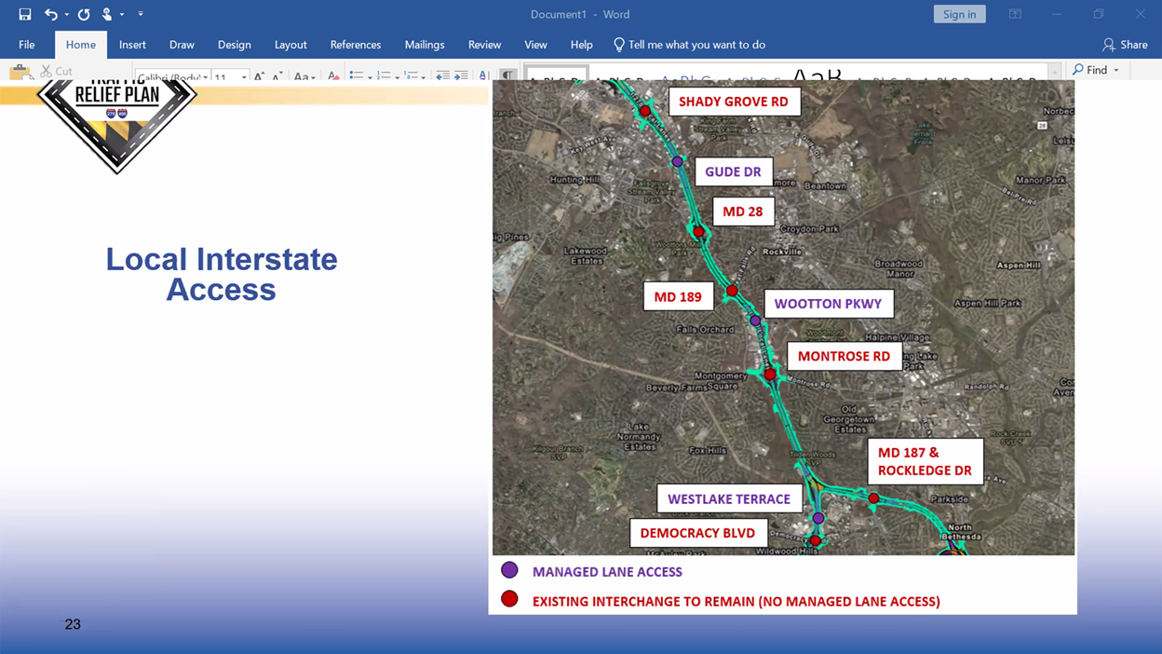Click the Redo/Repeat icon
The width and height of the screenshot is (1162, 654).
tap(84, 14)
